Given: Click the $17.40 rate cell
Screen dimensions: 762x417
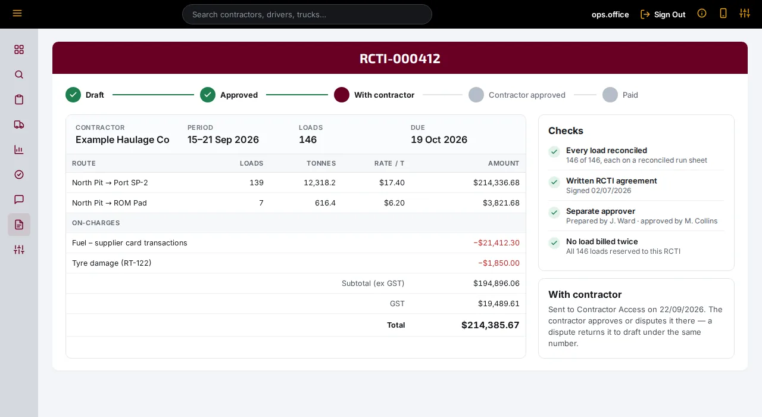Looking at the screenshot, I should click(392, 183).
